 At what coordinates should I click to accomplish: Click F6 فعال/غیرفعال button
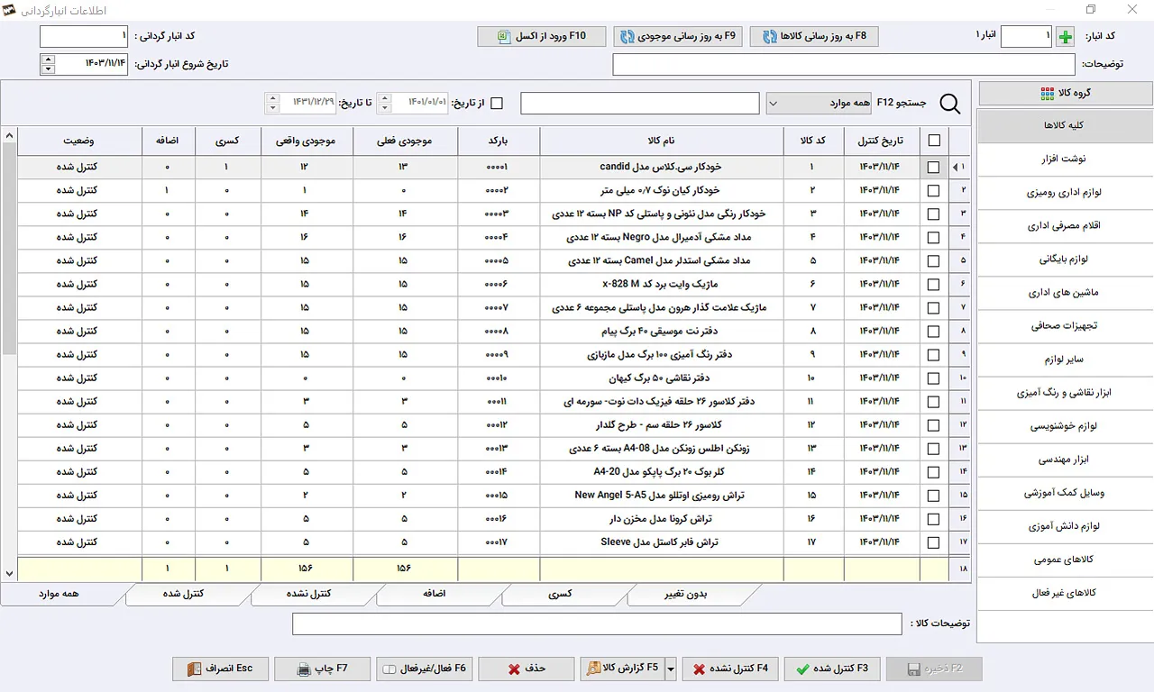pos(424,669)
